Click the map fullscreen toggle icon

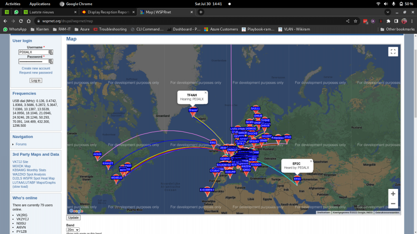point(393,52)
